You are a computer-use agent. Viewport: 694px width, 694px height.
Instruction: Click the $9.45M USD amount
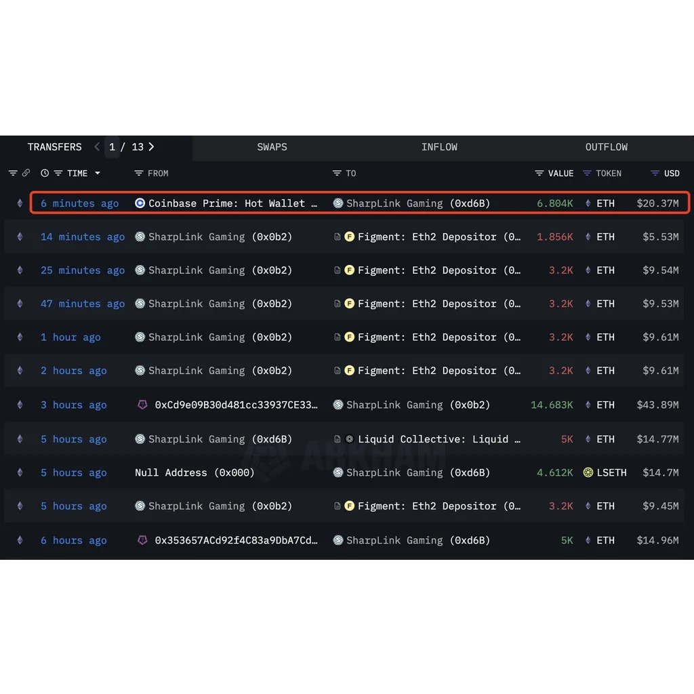click(x=660, y=506)
